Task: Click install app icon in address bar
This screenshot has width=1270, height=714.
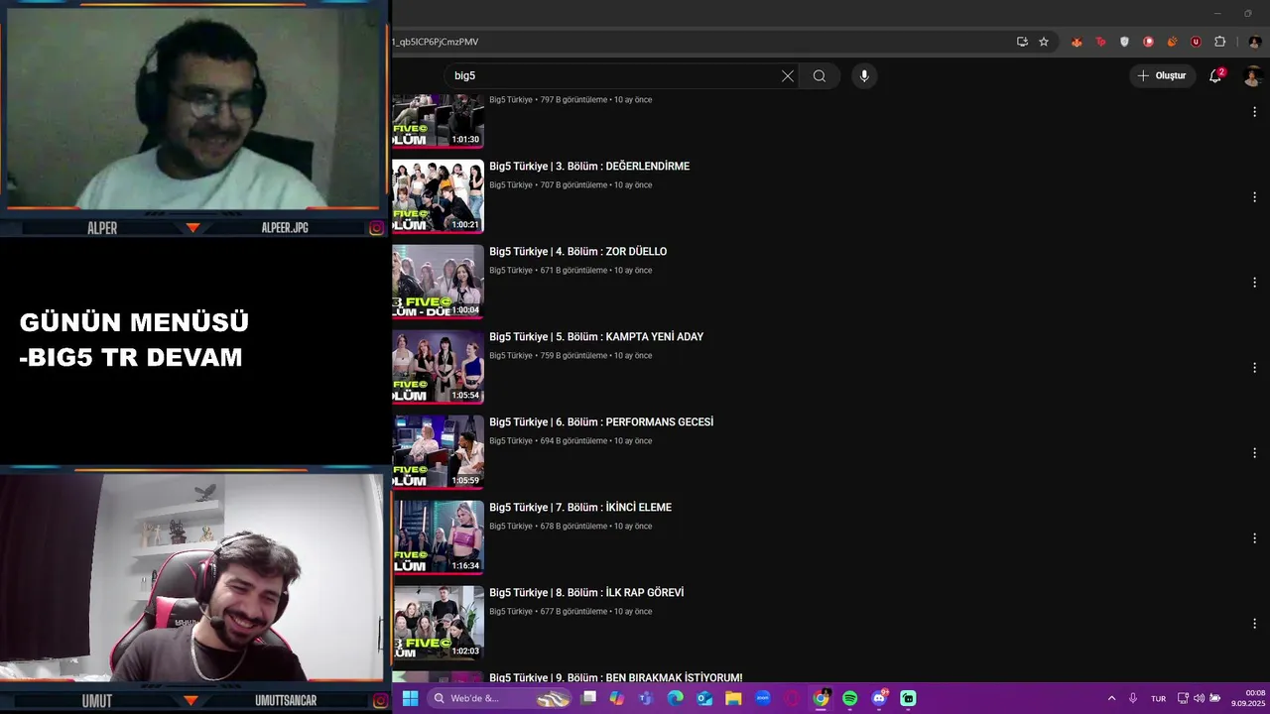Action: (x=1022, y=42)
